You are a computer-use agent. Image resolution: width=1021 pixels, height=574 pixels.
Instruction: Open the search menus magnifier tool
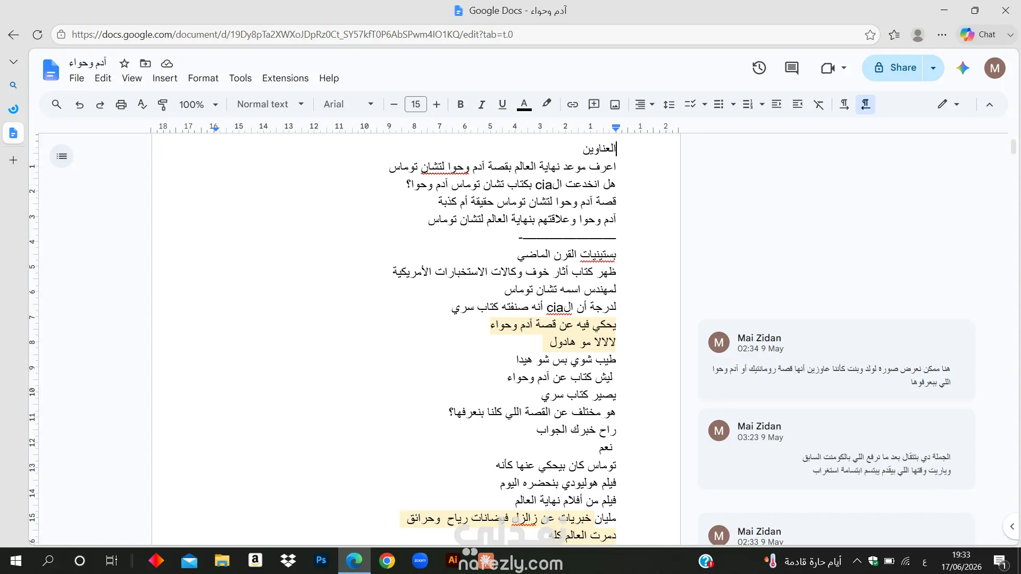coord(56,104)
